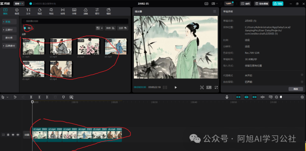Open the keyboard shortcuts icon in title bar
Screen dimensions: 306x151
click(206, 4)
